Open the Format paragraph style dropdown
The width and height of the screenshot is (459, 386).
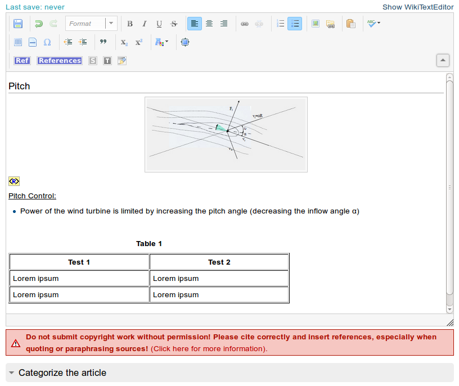pos(91,24)
